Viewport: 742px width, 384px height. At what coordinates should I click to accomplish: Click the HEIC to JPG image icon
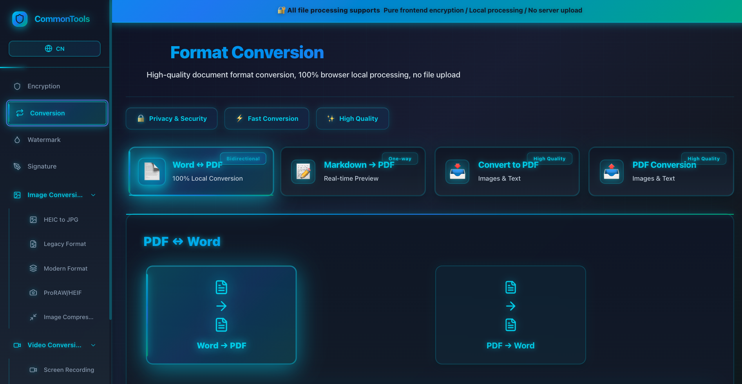click(33, 220)
